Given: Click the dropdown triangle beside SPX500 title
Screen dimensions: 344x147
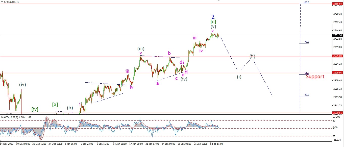Looking at the screenshot, I should coord(2,2).
